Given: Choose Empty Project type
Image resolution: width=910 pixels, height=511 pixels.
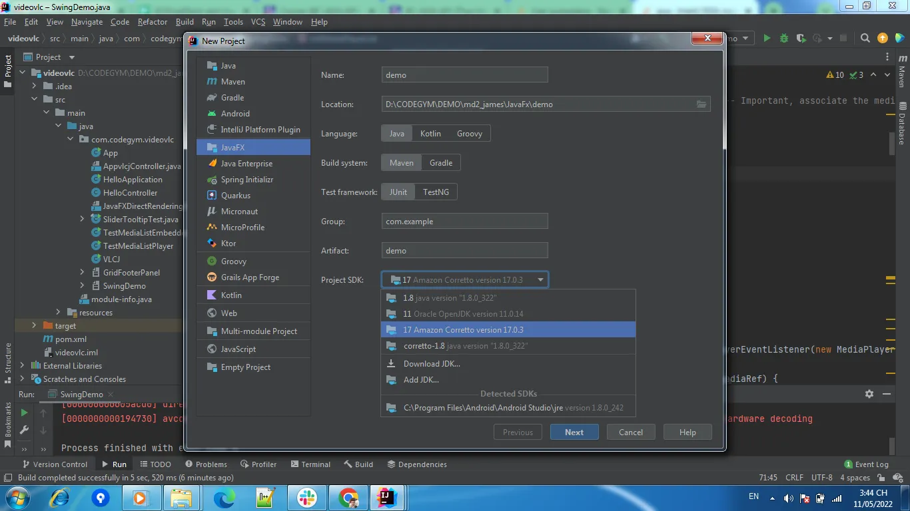Looking at the screenshot, I should click(x=253, y=367).
